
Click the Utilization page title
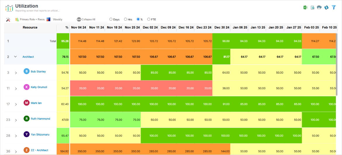[x=27, y=6]
